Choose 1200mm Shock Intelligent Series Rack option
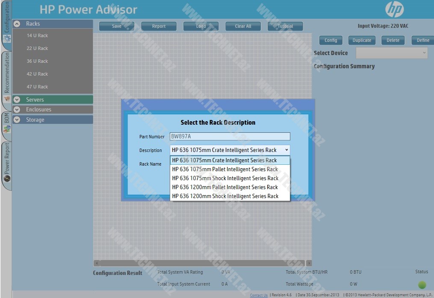This screenshot has height=298, width=434. (225, 196)
